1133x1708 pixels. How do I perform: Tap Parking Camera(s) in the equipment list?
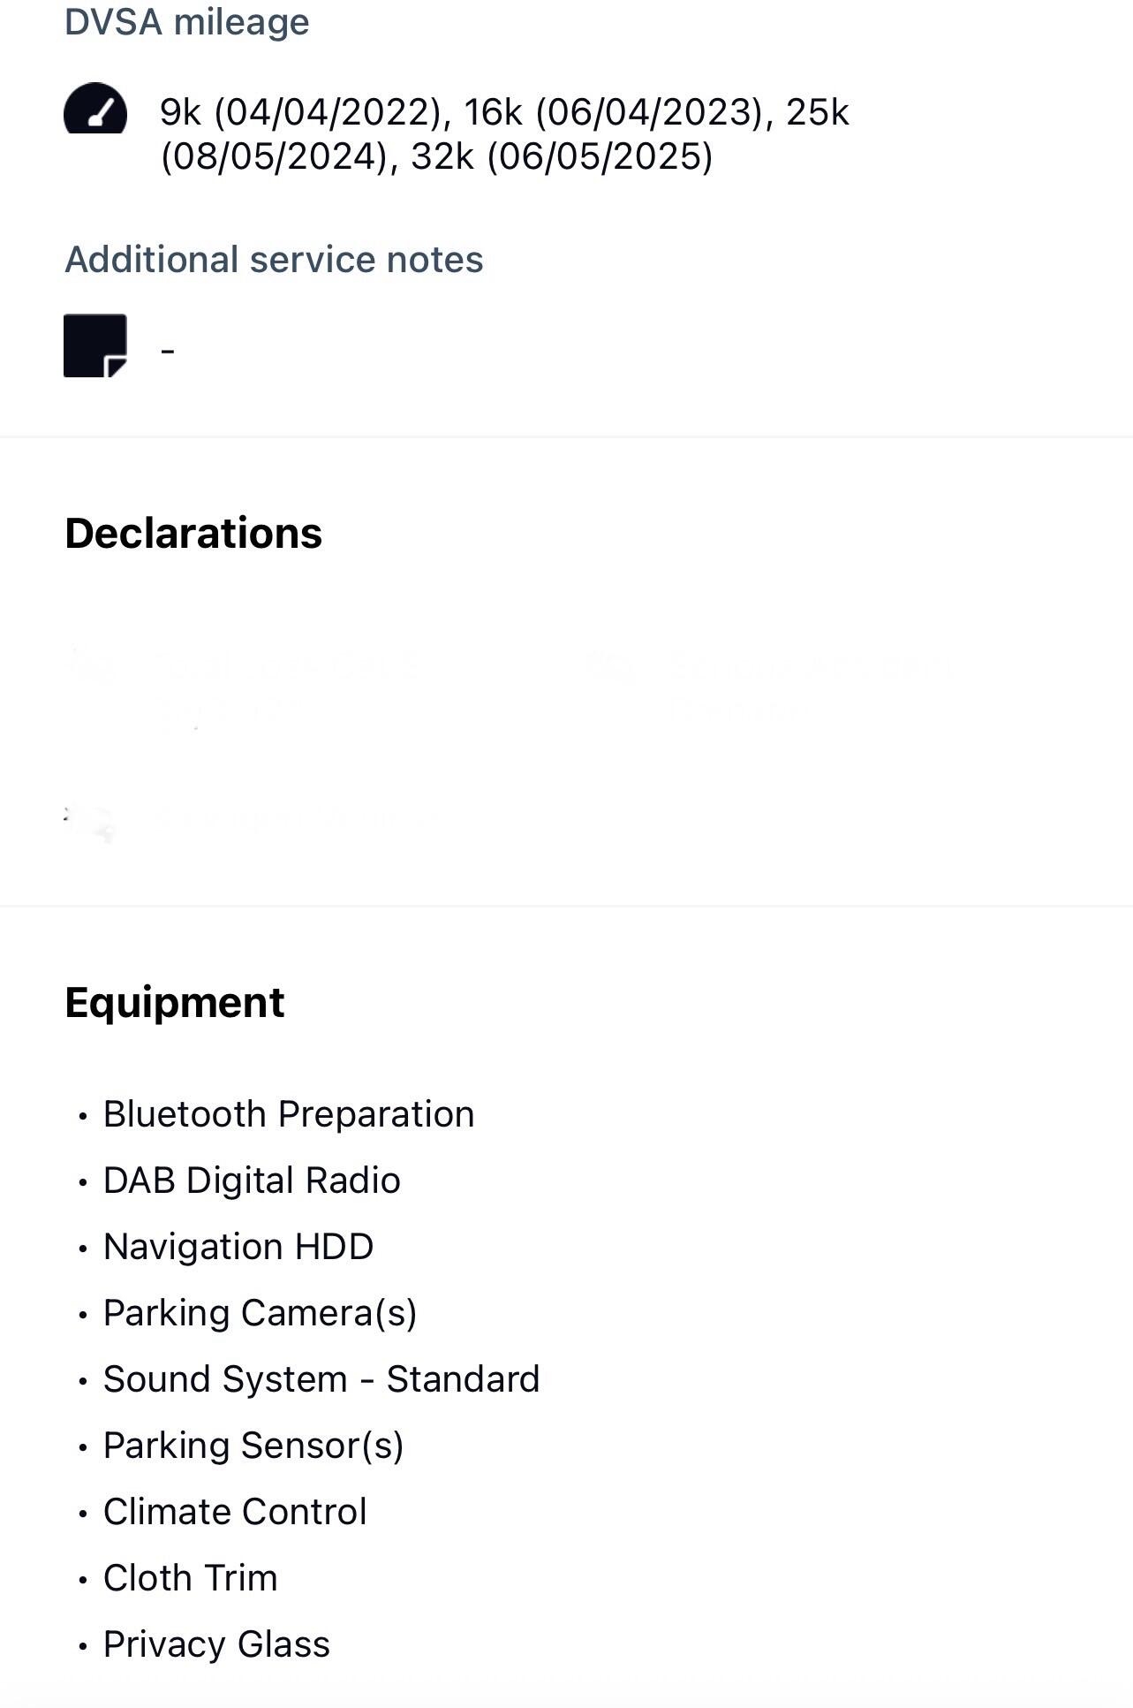(260, 1313)
